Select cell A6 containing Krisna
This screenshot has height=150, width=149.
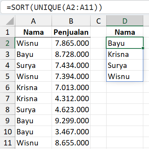tap(33, 87)
